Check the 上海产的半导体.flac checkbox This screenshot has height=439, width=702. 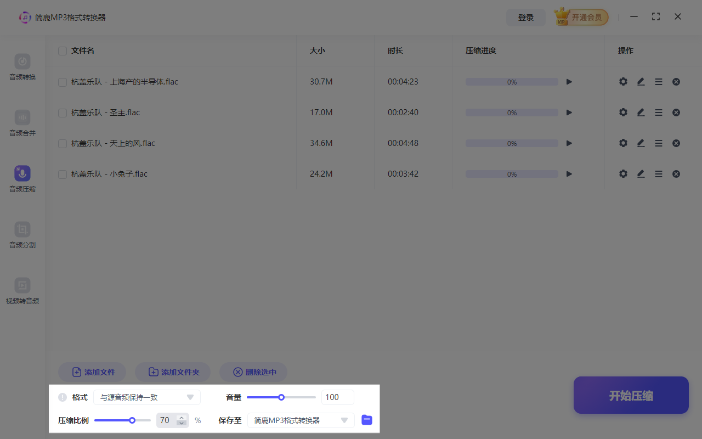click(x=63, y=82)
